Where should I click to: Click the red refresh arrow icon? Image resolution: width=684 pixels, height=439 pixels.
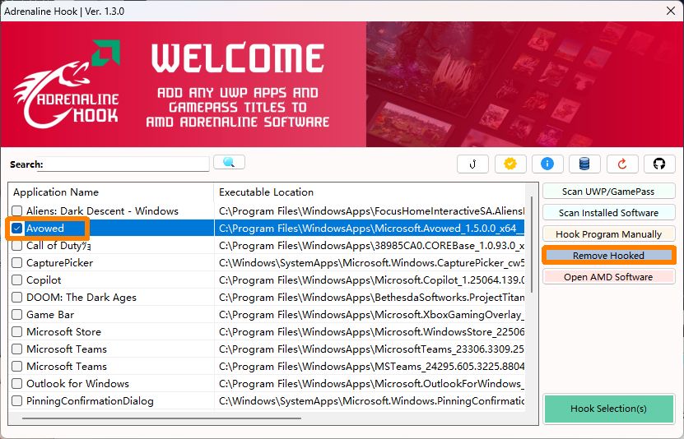click(622, 164)
